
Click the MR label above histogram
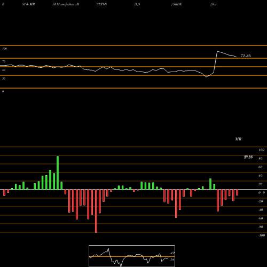tap(238, 139)
